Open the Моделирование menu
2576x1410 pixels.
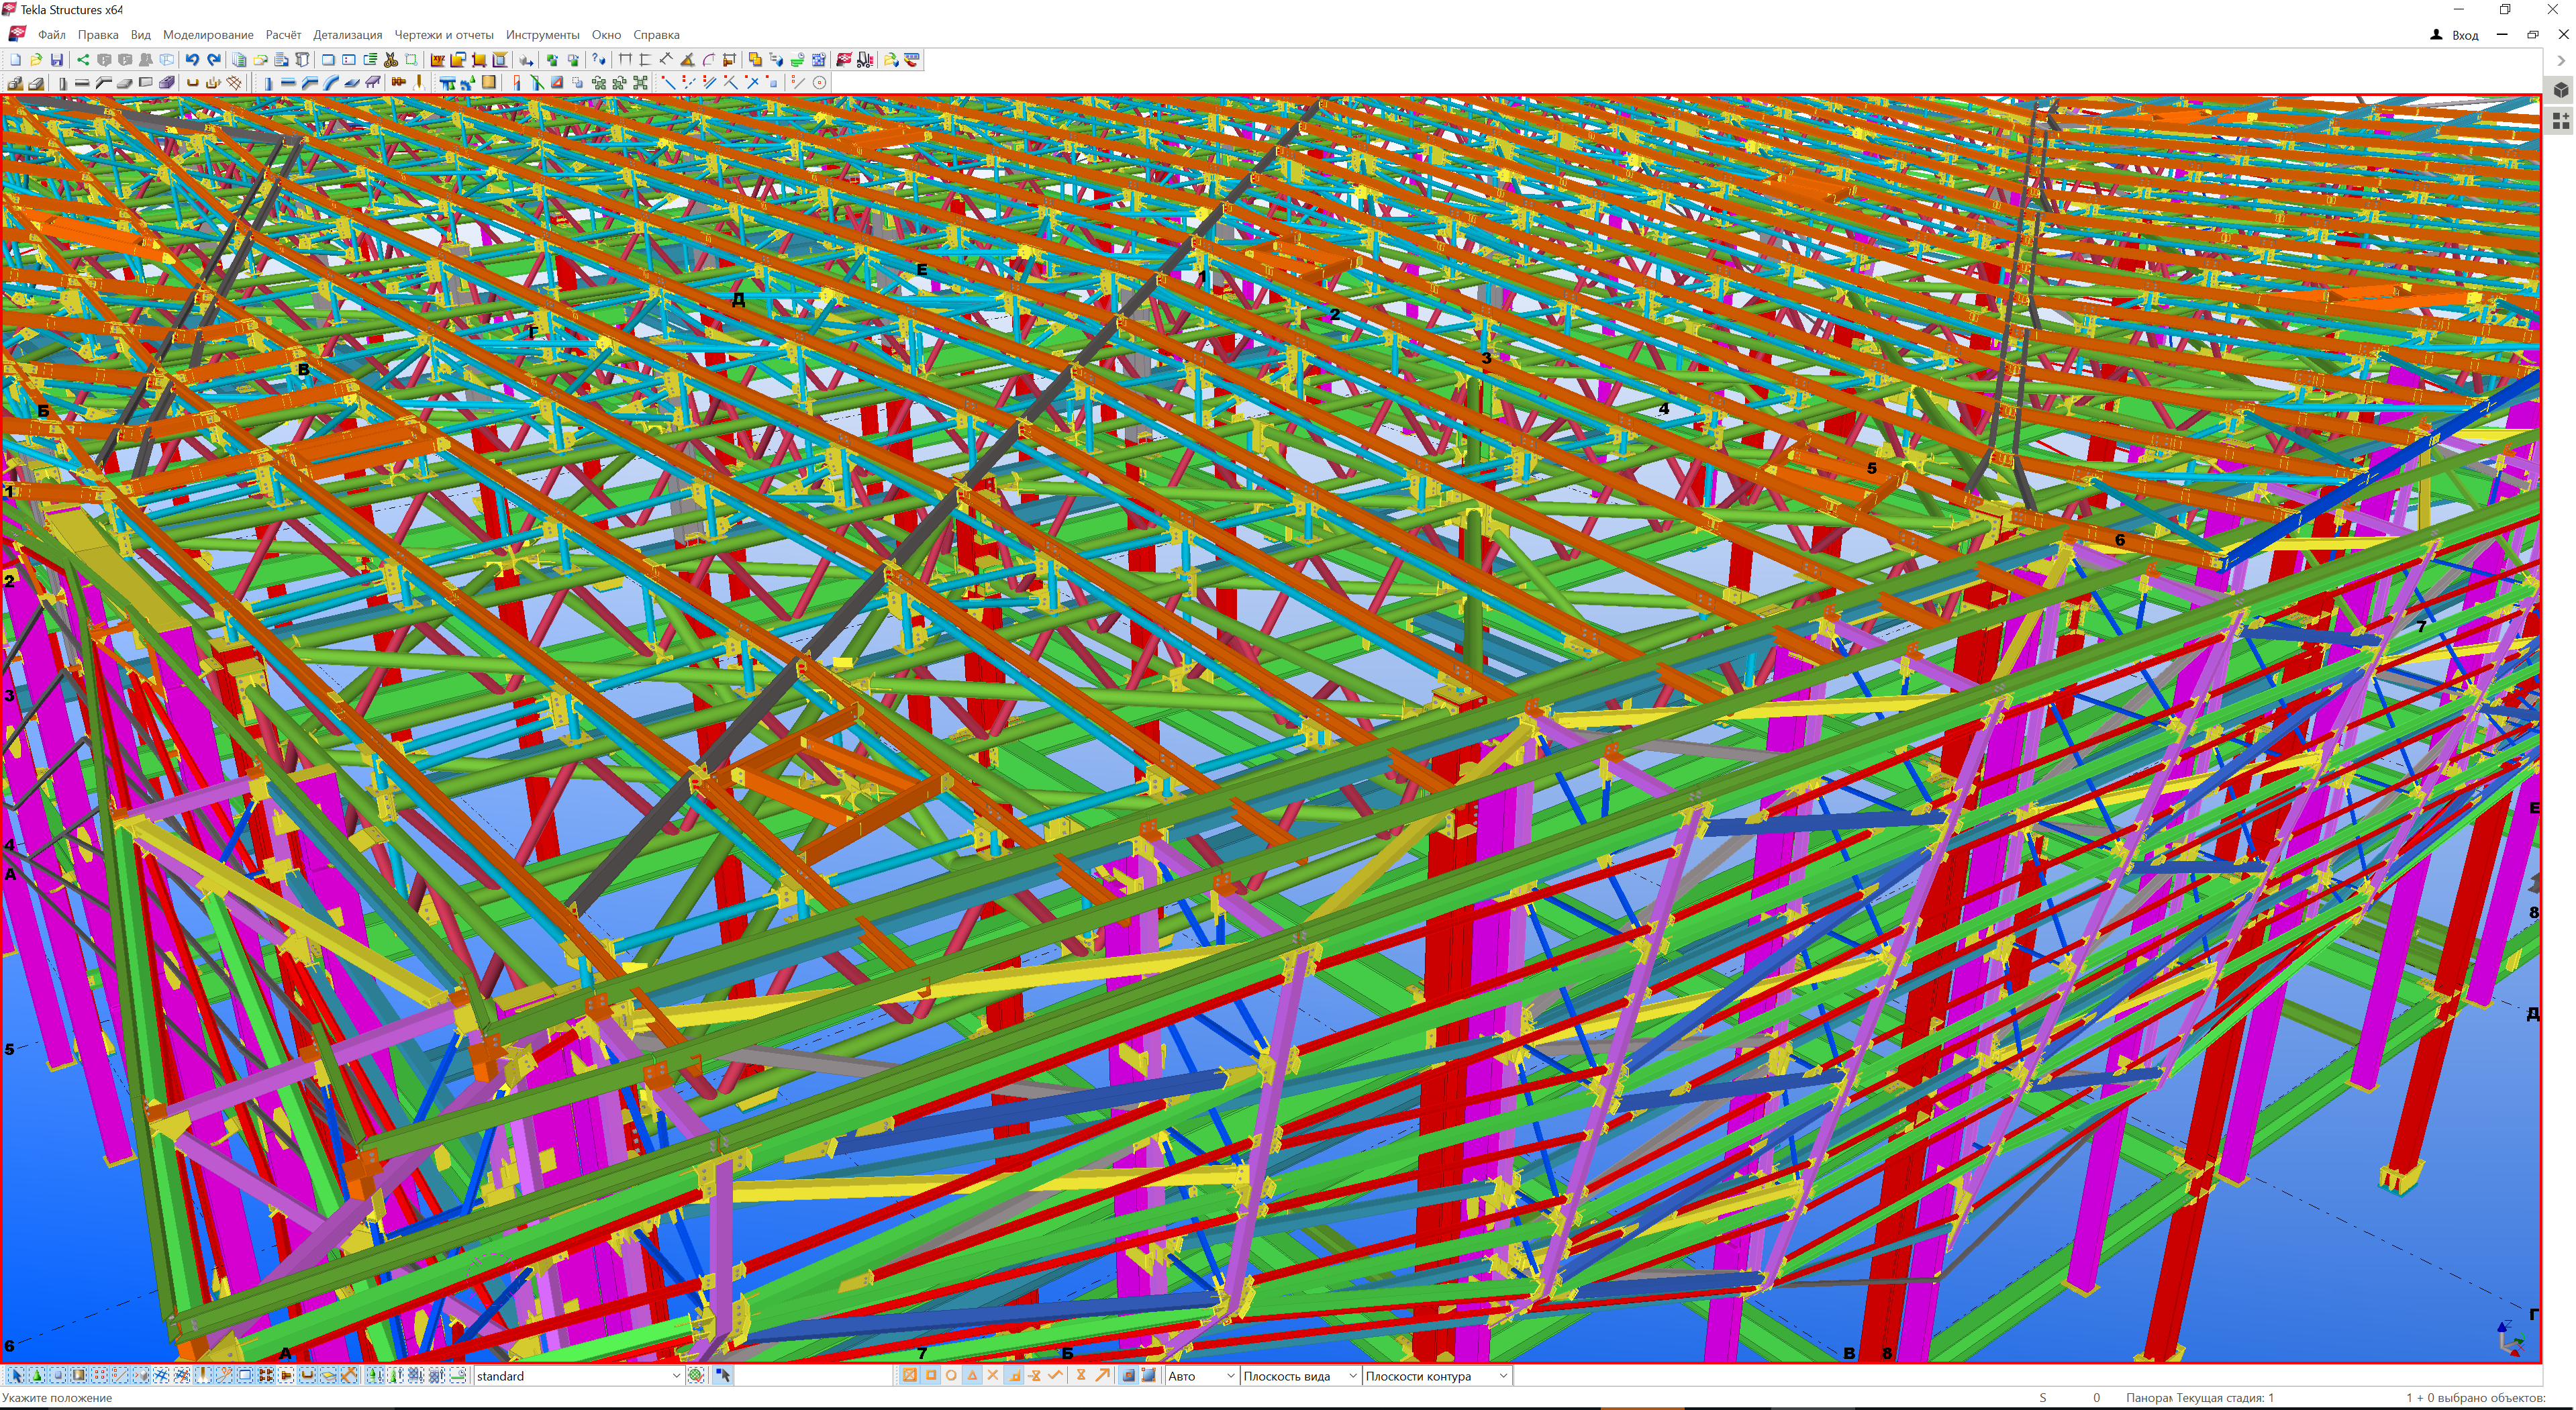[x=208, y=34]
